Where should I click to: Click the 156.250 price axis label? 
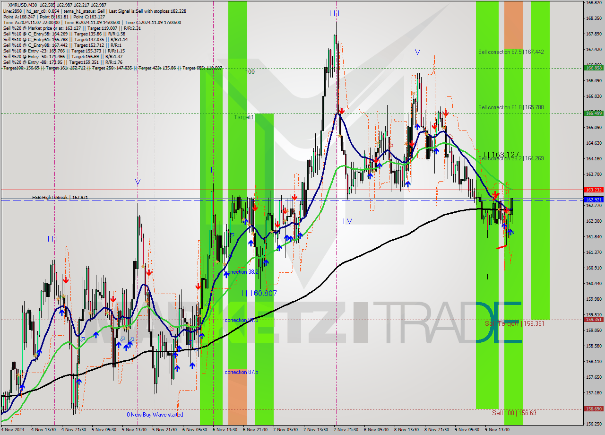coord(594,424)
